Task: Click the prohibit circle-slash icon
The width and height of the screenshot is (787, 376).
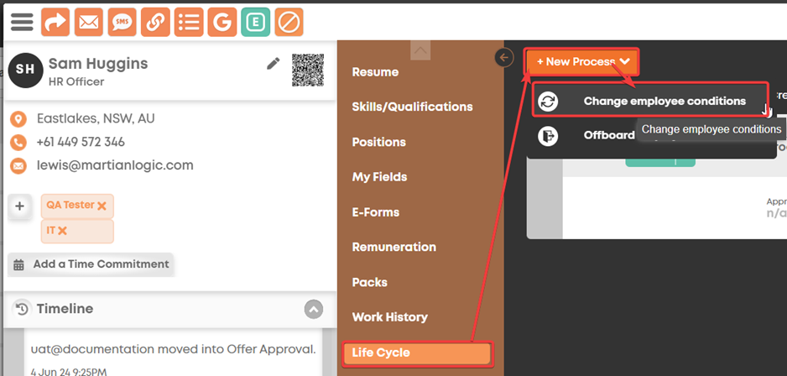Action: coord(289,22)
